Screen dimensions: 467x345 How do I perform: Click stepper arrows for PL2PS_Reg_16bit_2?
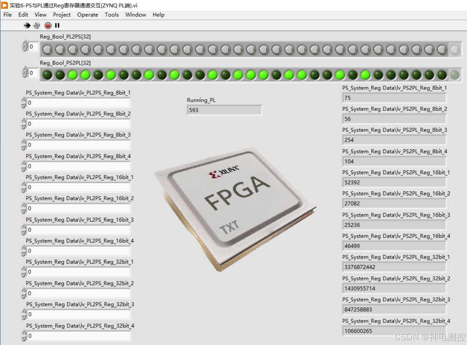24,209
